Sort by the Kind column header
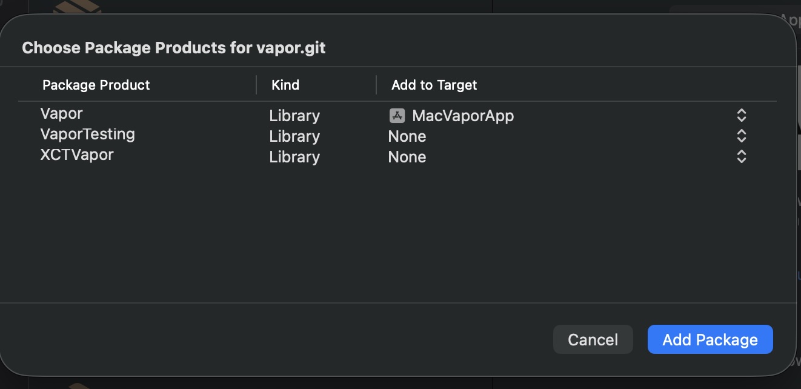 pos(285,85)
